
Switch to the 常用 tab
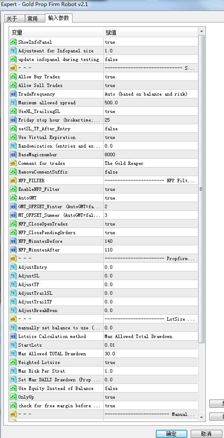(32, 19)
